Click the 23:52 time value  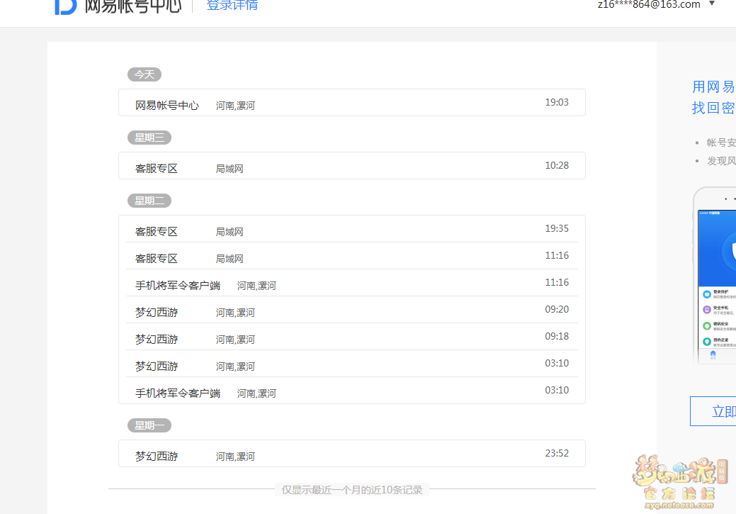pos(557,454)
